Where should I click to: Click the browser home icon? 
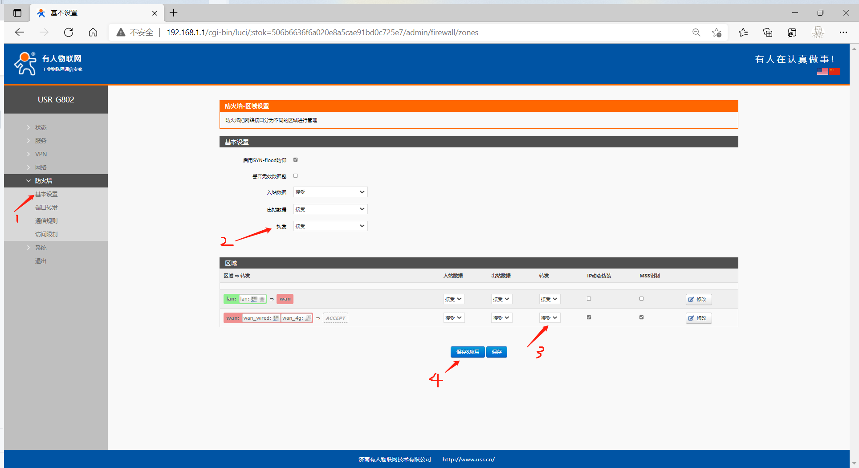pos(93,33)
